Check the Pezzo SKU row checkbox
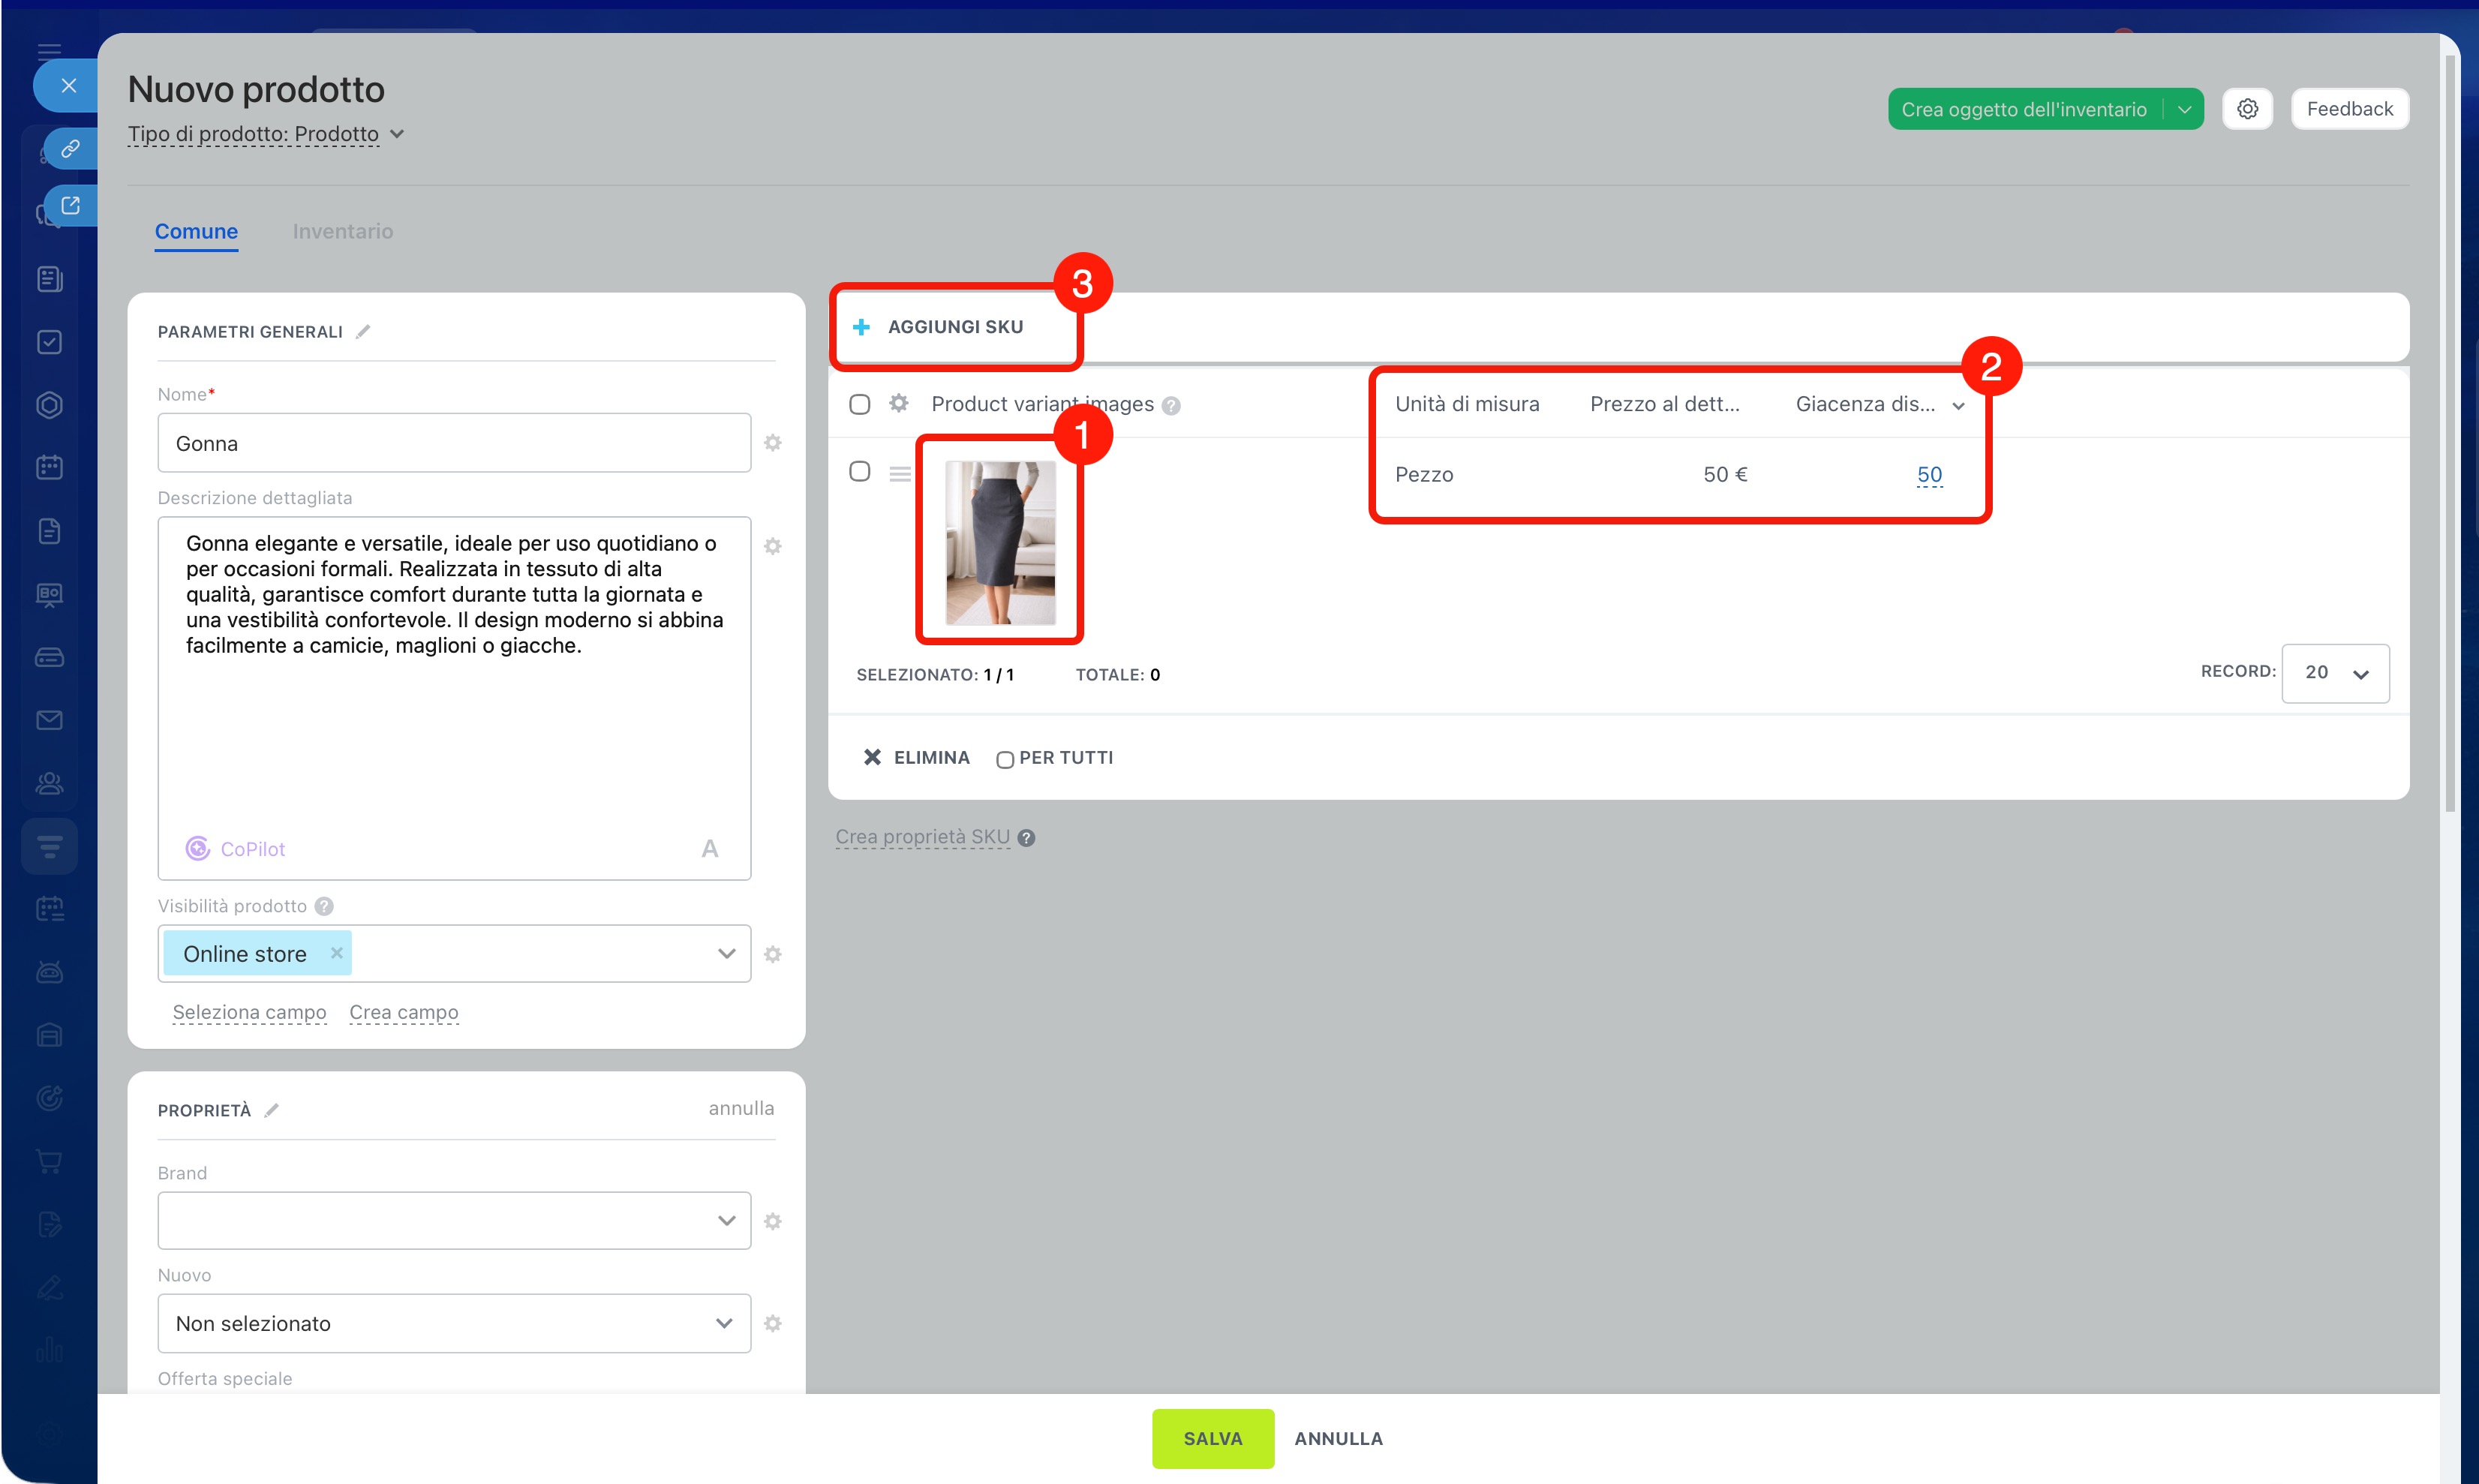The width and height of the screenshot is (2479, 1484). [859, 471]
